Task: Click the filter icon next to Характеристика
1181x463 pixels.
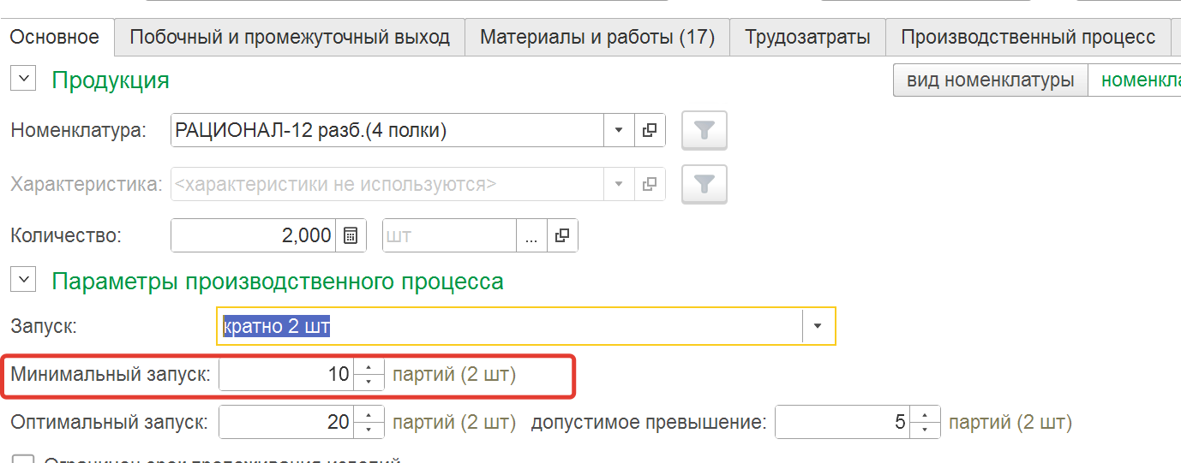Action: click(704, 184)
